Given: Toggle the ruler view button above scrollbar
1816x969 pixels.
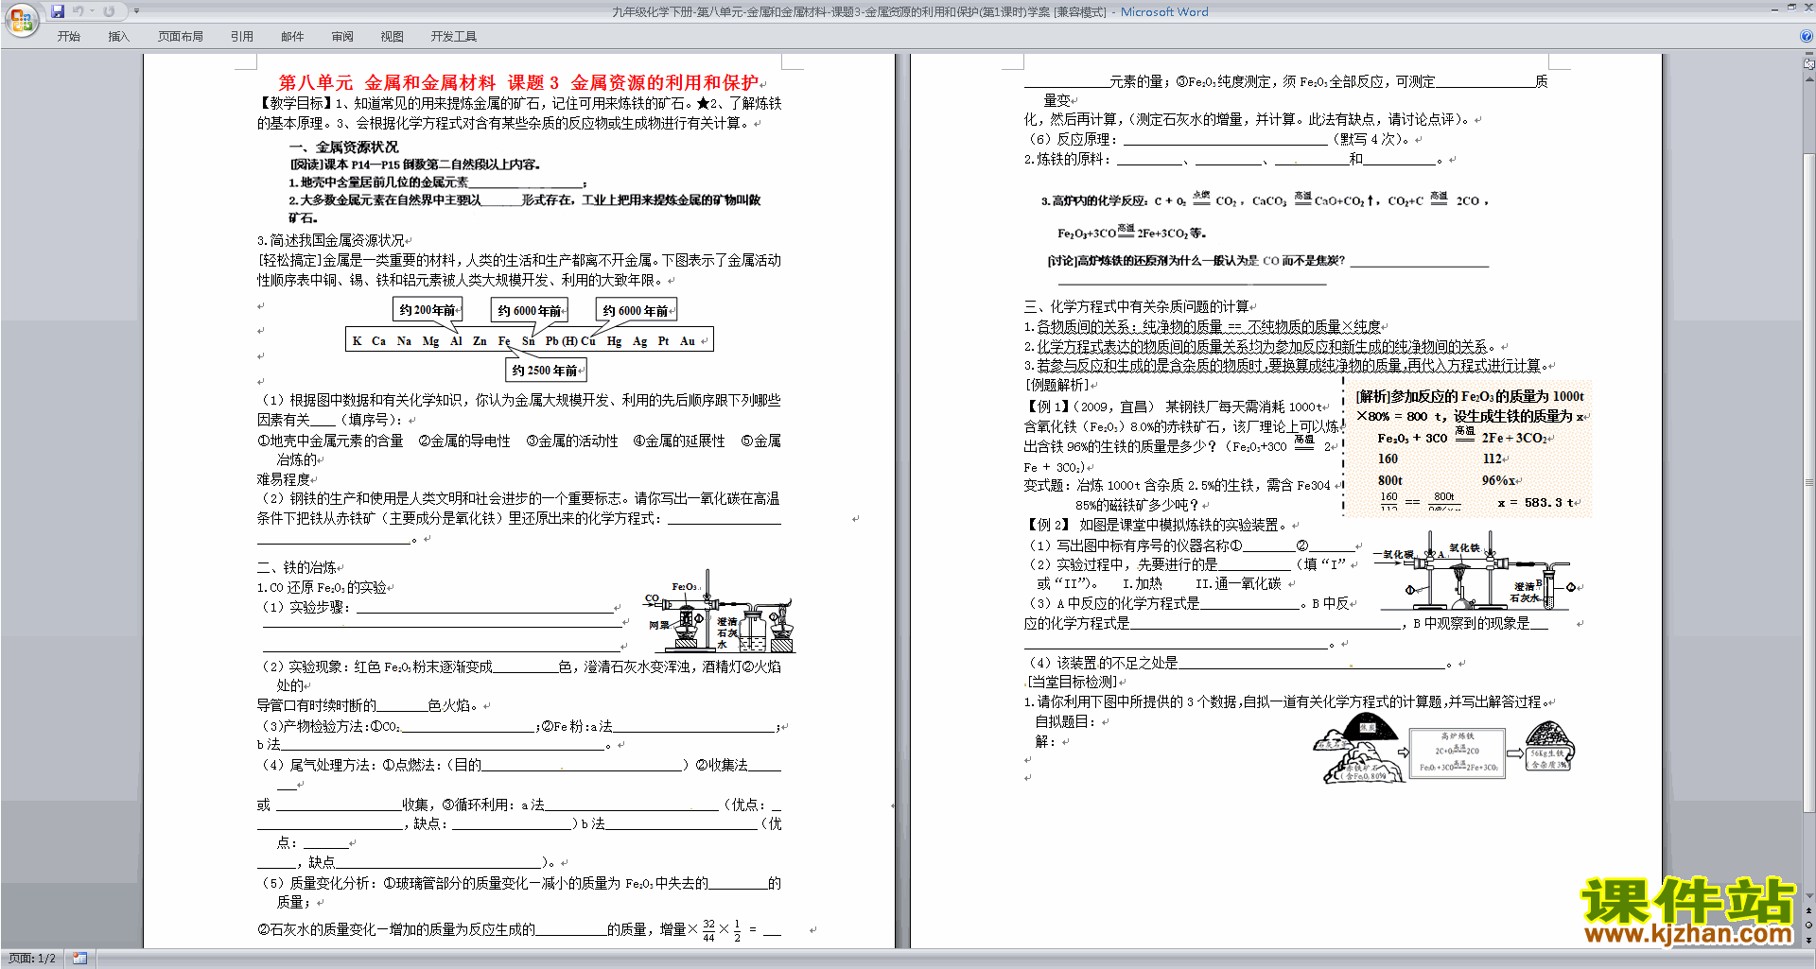Looking at the screenshot, I should (x=1809, y=64).
